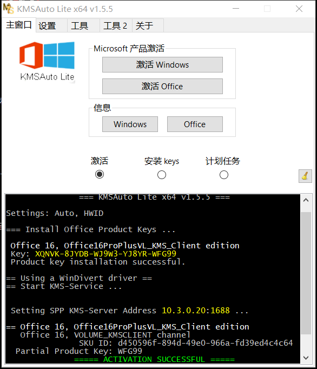The height and width of the screenshot is (369, 317).
Task: Click the broom clear-log icon
Action: [305, 176]
